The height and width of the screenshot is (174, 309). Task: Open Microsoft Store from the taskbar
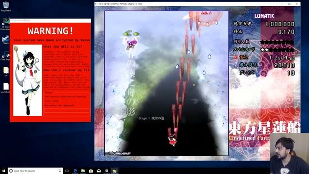[x=91, y=171]
